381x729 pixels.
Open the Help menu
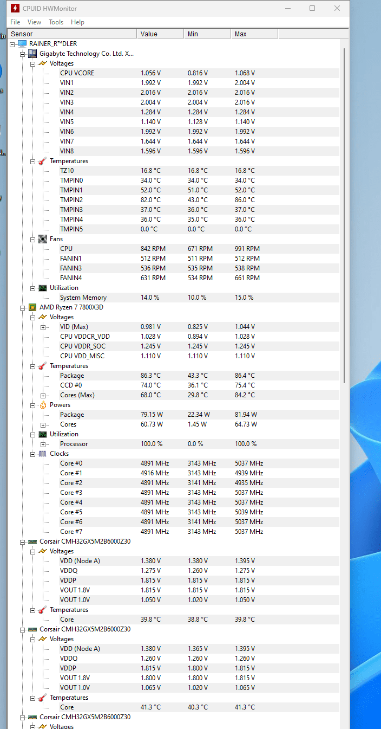[x=77, y=22]
